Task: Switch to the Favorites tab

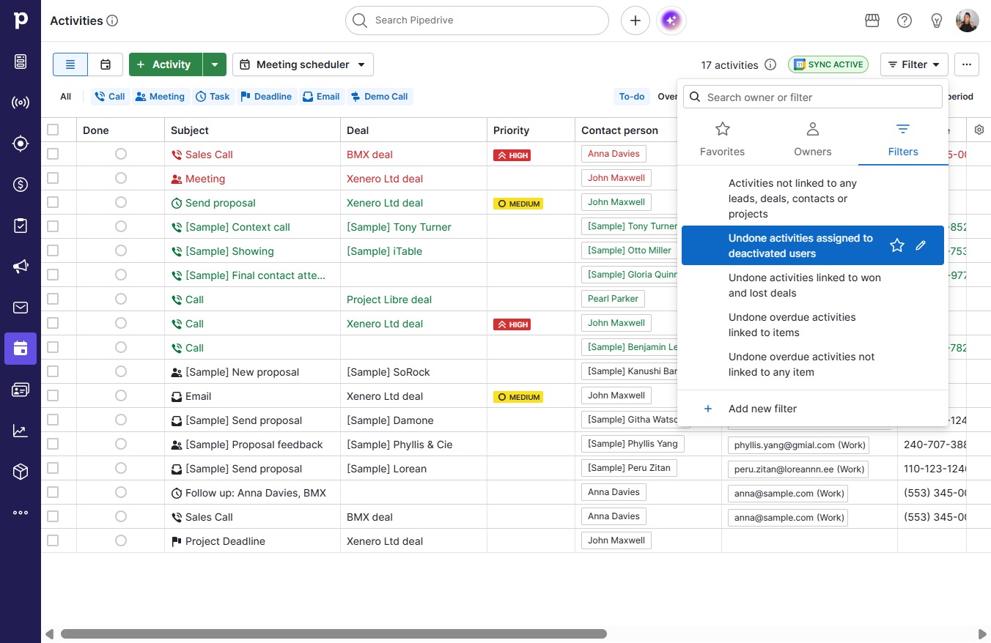Action: [723, 139]
